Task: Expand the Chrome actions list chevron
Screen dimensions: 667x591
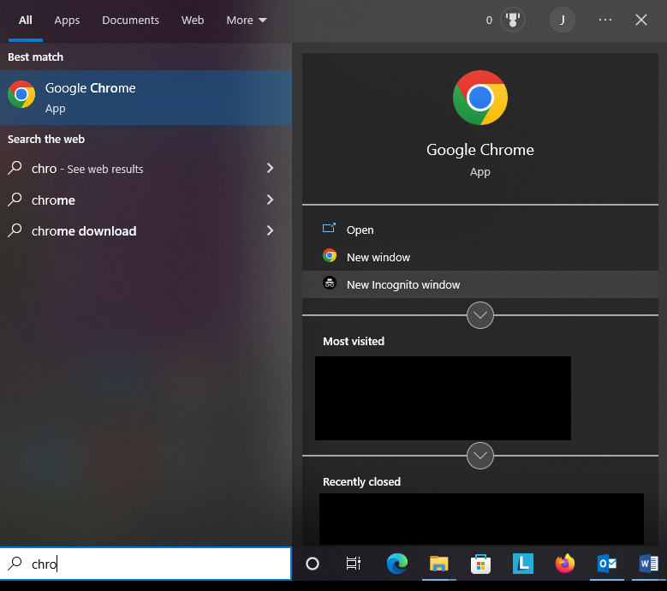Action: pyautogui.click(x=479, y=315)
